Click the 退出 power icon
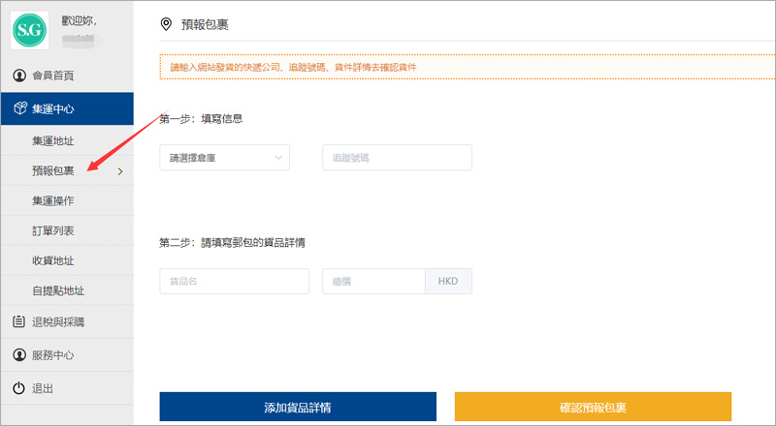 pyautogui.click(x=18, y=388)
